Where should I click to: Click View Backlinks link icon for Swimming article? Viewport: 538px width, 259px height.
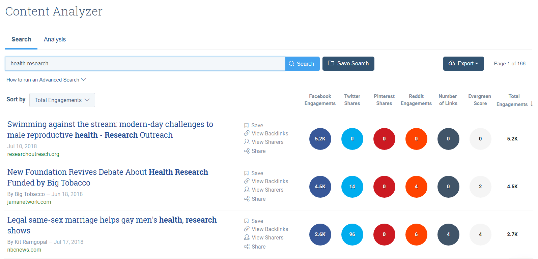[247, 133]
